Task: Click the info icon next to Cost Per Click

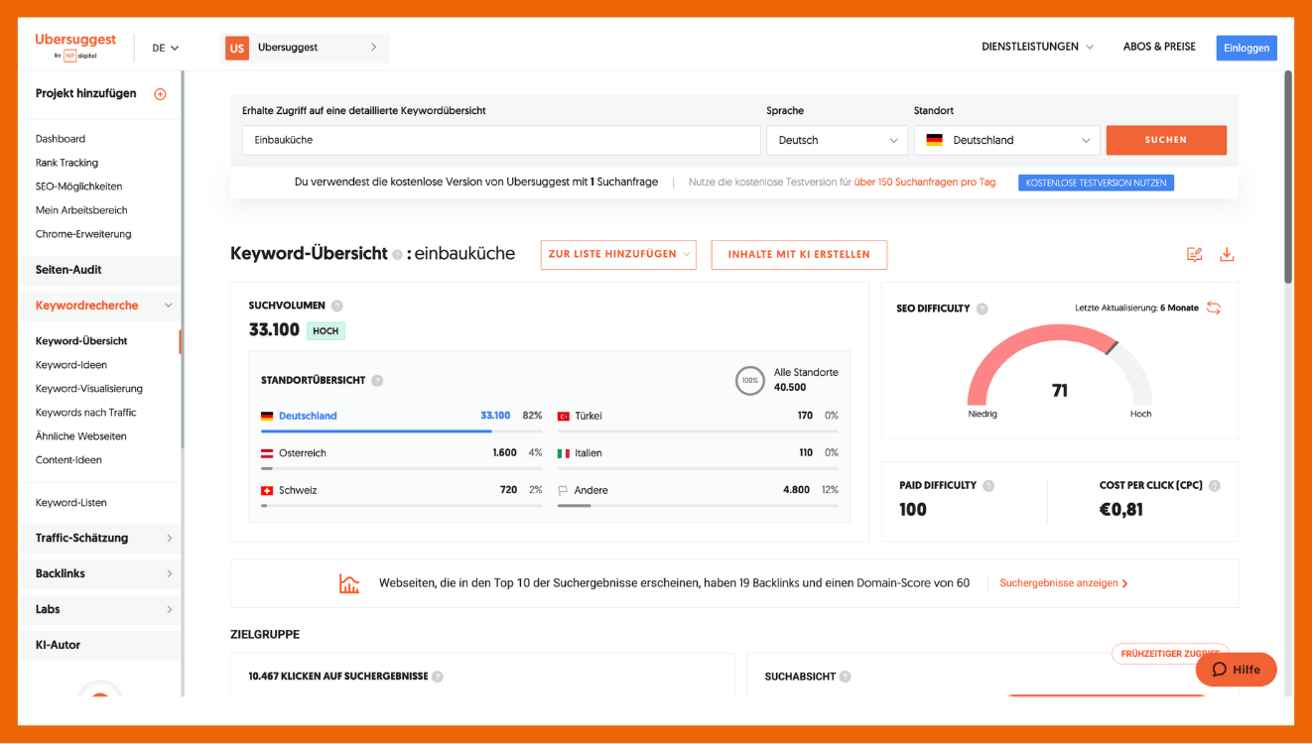Action: pos(1215,486)
